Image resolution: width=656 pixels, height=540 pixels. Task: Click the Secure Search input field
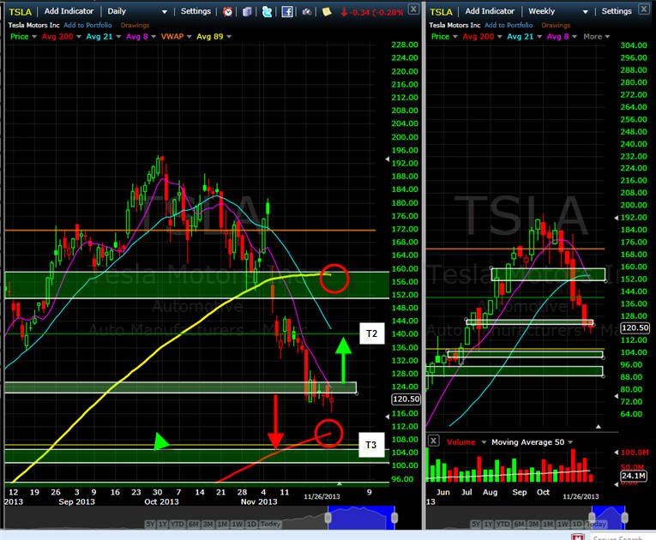[x=623, y=537]
